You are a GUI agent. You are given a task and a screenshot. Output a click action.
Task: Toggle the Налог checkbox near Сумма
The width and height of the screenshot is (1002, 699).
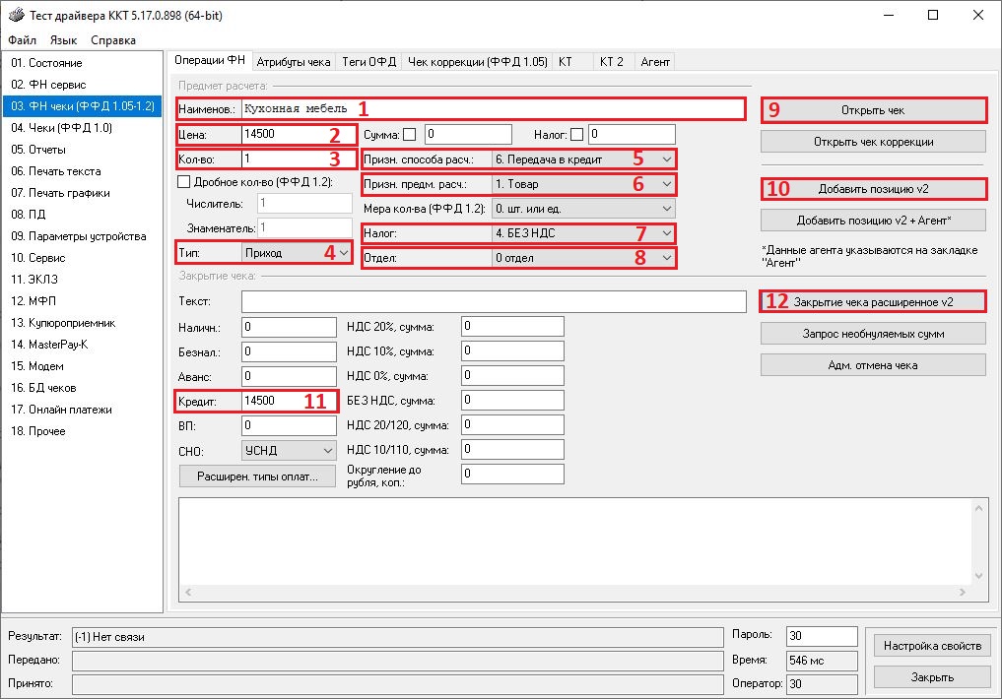click(x=576, y=134)
